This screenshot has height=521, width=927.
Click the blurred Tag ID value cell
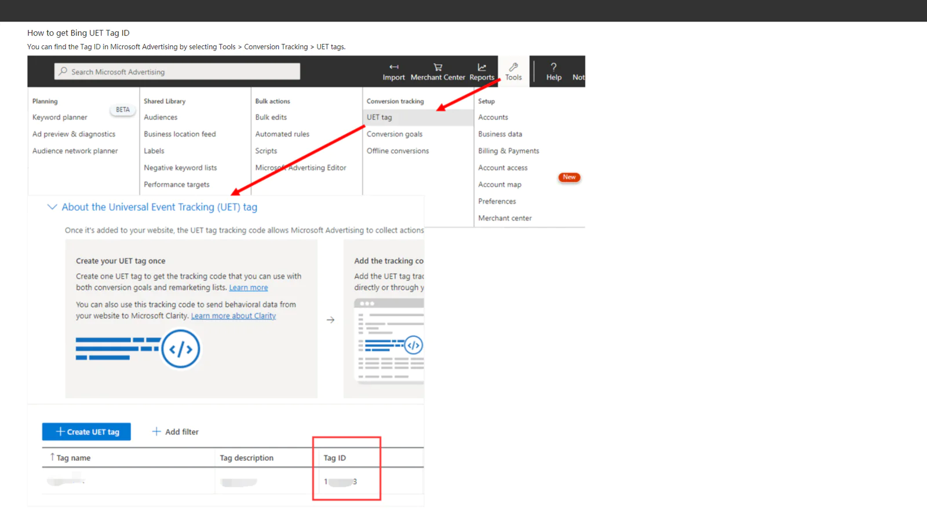coord(341,481)
